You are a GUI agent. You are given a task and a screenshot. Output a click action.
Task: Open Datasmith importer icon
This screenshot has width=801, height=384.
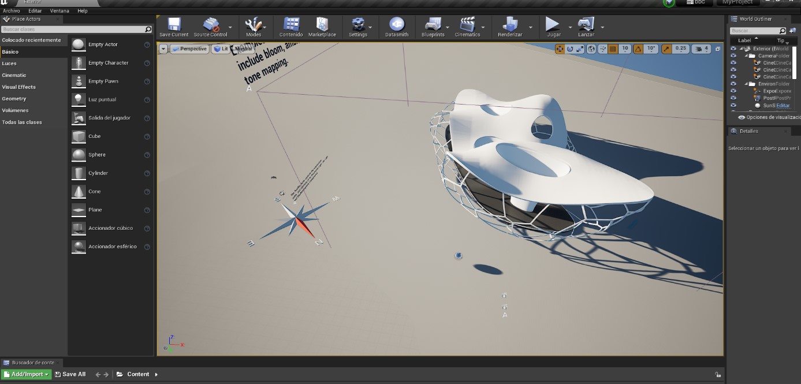click(x=397, y=25)
